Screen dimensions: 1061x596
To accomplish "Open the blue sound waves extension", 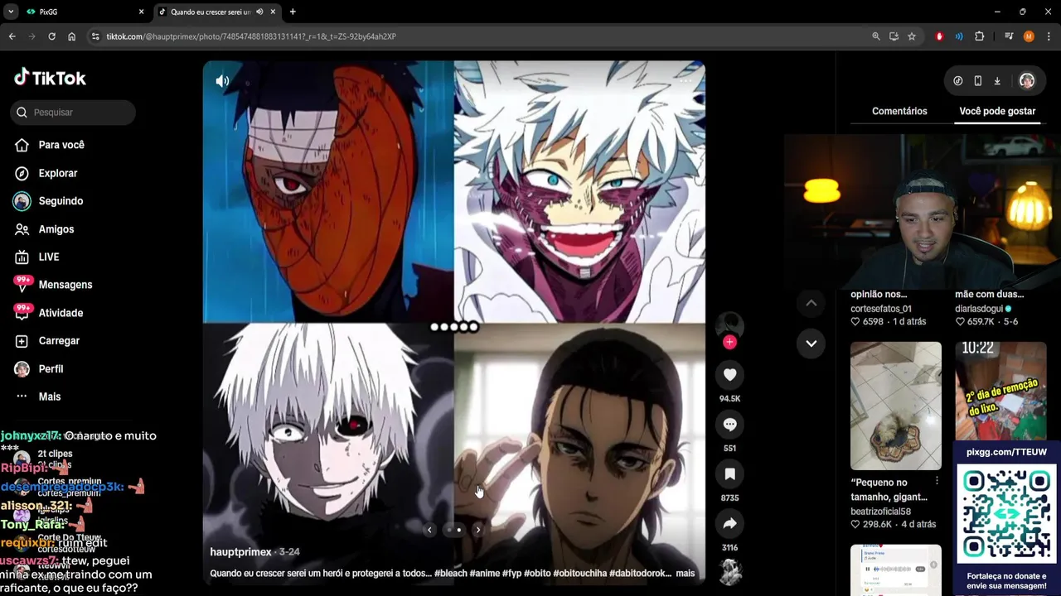I will click(959, 36).
